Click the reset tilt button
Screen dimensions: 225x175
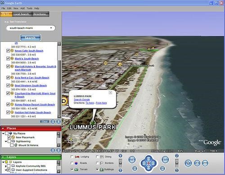coord(162,169)
